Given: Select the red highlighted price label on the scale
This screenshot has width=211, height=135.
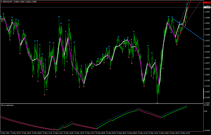Looking at the screenshot, I should [207, 3].
